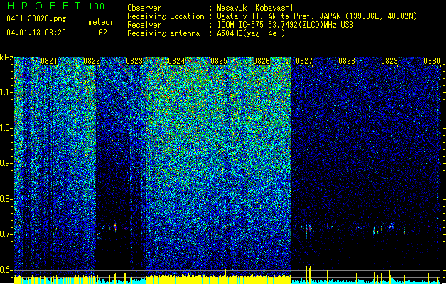
Task: Click time marker 0828
Action: [347, 61]
